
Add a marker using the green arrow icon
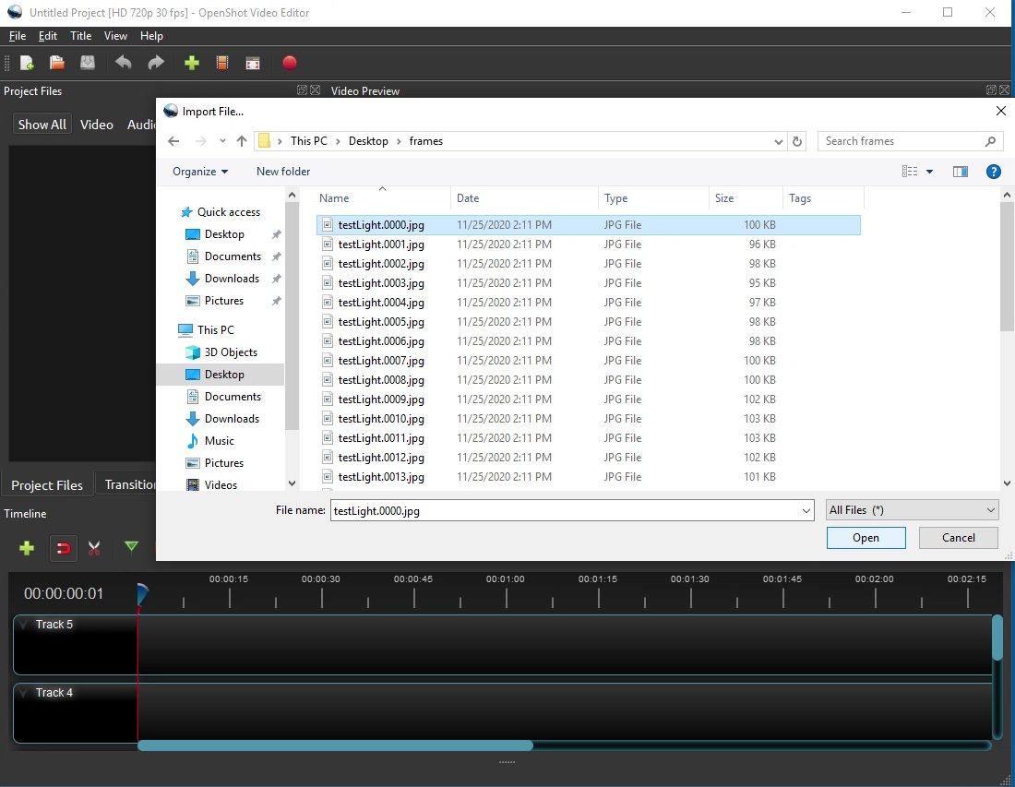pyautogui.click(x=131, y=548)
